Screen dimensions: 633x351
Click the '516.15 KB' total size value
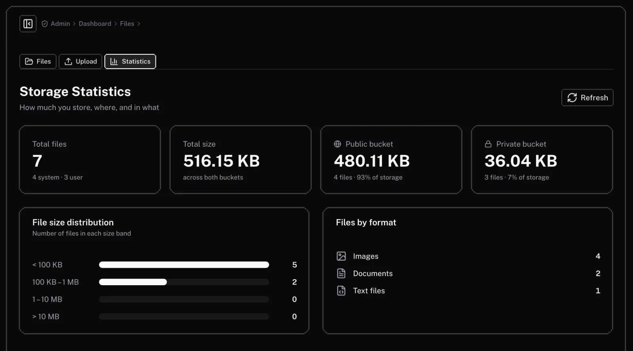coord(222,161)
